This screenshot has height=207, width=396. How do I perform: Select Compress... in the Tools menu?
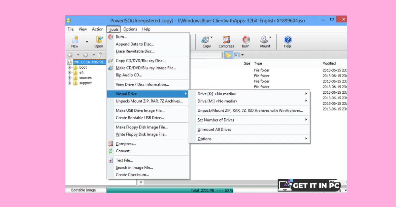click(148, 144)
